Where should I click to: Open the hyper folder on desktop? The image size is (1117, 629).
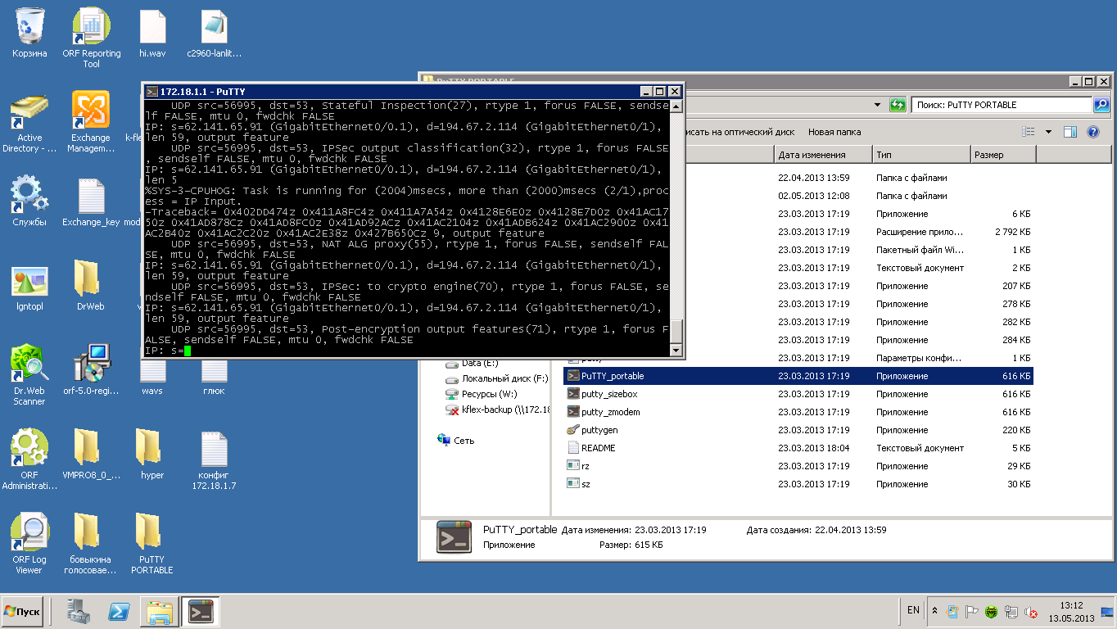click(152, 455)
